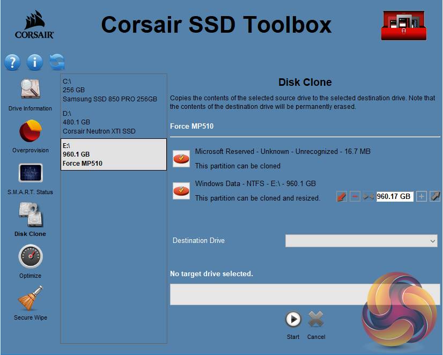Click the blue info icon
The width and height of the screenshot is (443, 355).
pyautogui.click(x=35, y=62)
